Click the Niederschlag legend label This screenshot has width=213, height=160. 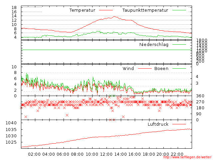pos(154,44)
